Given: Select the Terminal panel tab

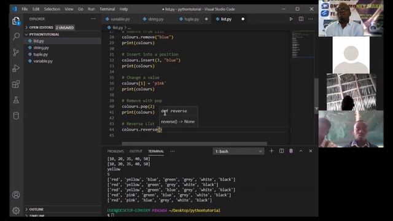Looking at the screenshot, I should tap(156, 152).
